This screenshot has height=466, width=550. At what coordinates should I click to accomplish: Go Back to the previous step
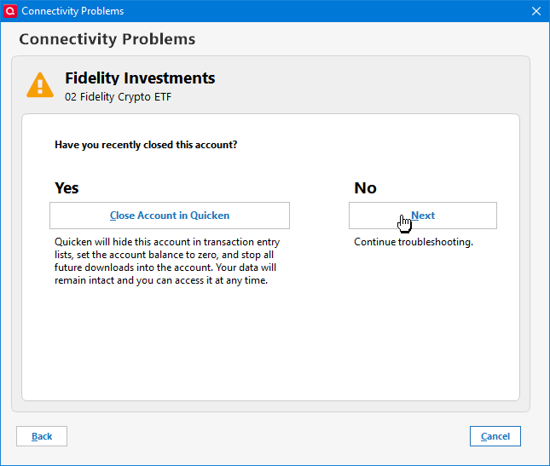(x=42, y=436)
